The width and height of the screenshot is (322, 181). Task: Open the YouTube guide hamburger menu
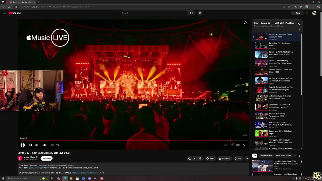[x=5, y=13]
